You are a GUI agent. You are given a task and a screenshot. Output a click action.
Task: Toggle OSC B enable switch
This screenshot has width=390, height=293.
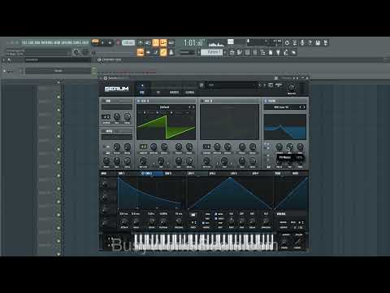202,101
